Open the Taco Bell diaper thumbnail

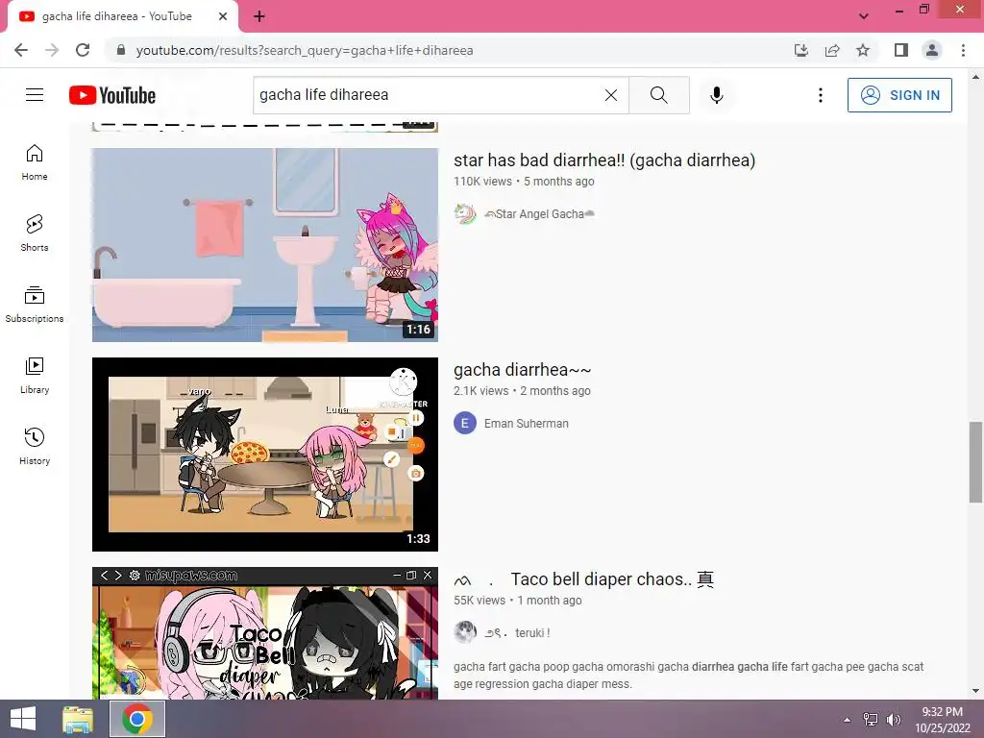point(265,632)
